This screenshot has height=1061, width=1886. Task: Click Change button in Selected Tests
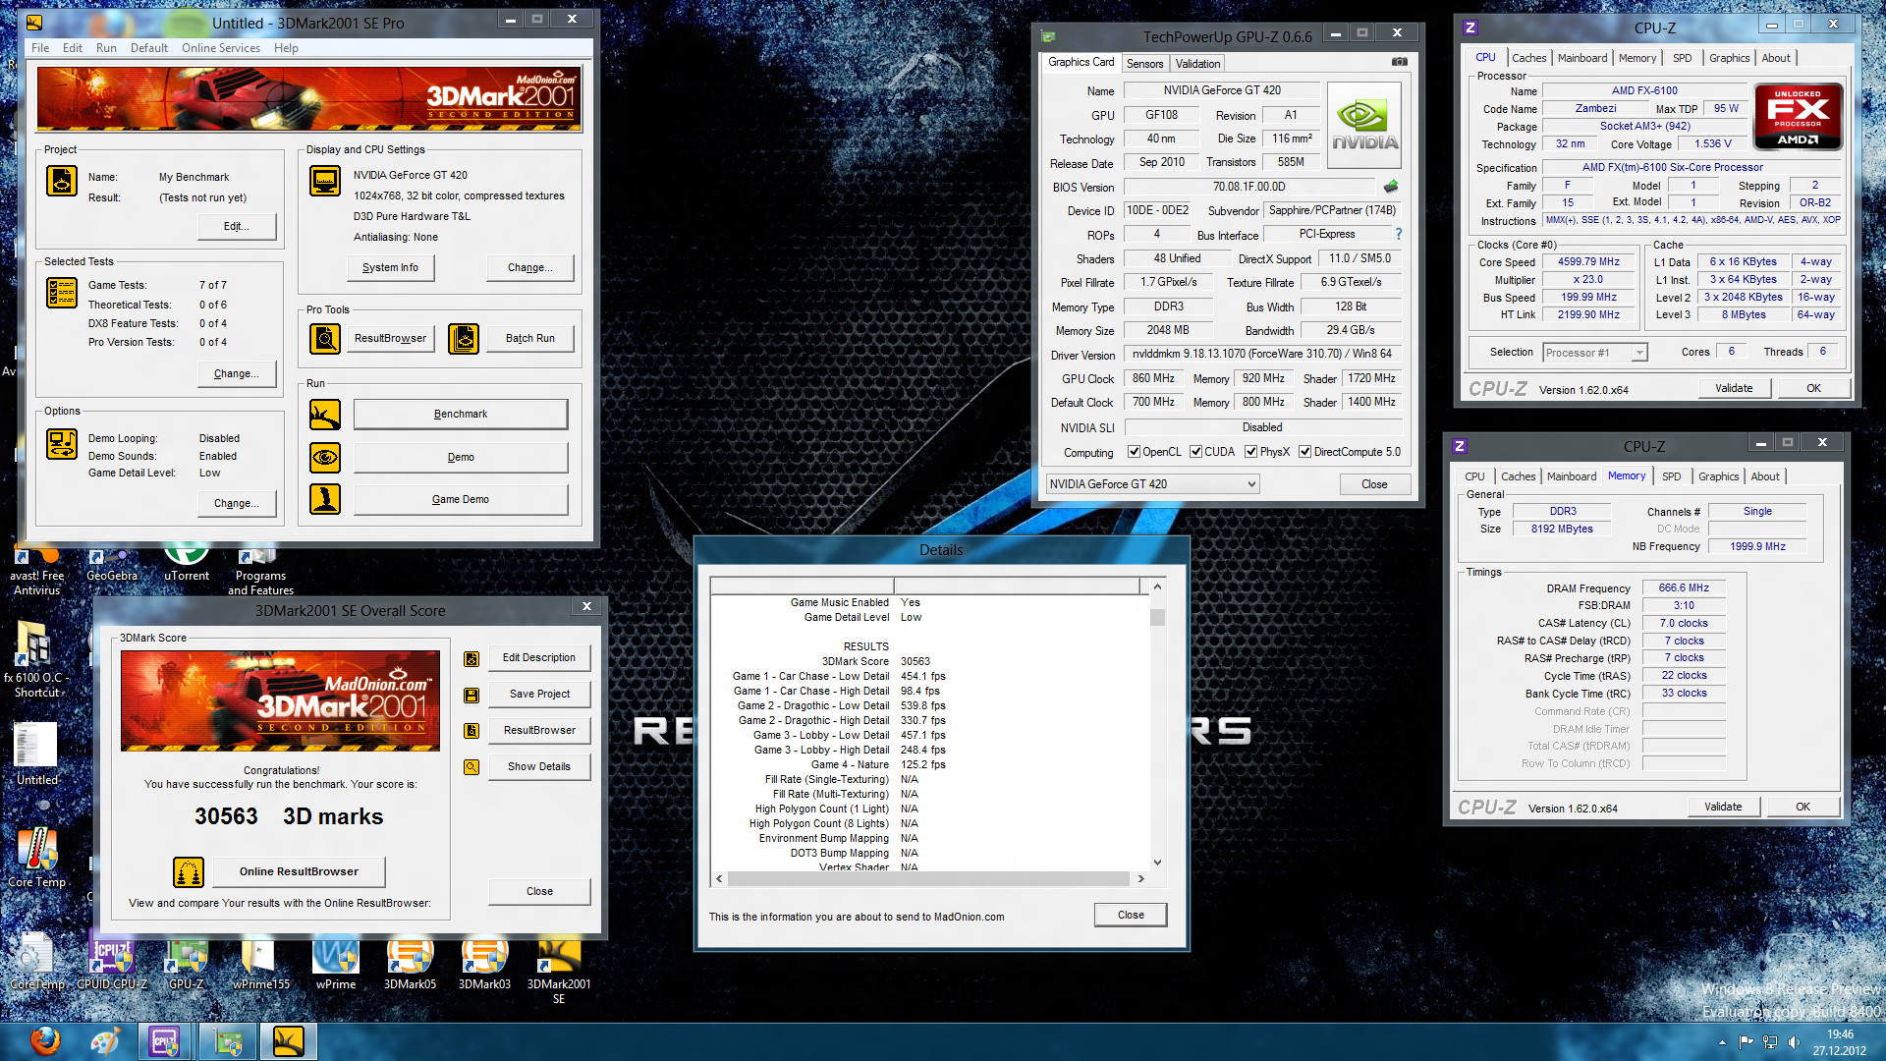coord(236,373)
